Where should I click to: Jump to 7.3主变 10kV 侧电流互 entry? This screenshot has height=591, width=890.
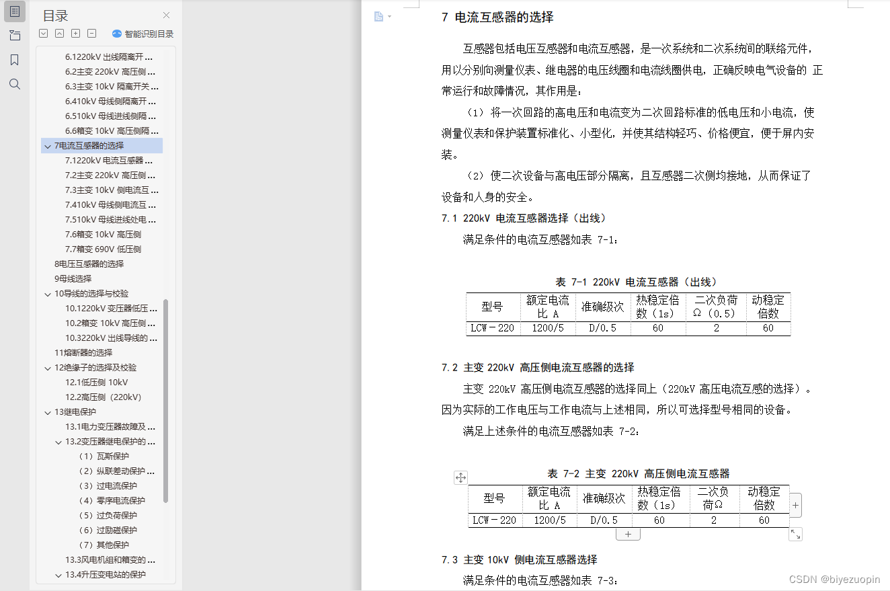(112, 190)
